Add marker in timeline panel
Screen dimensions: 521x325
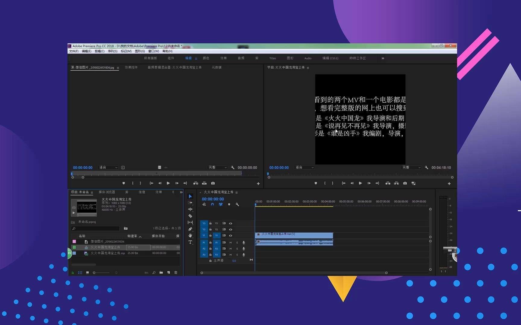point(229,205)
